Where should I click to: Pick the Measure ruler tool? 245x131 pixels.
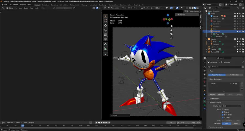pyautogui.click(x=106, y=49)
